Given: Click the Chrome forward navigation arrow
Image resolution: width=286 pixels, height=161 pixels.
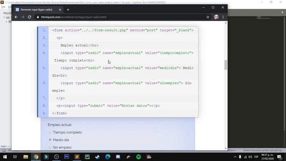Looking at the screenshot, I should [x=23, y=17].
